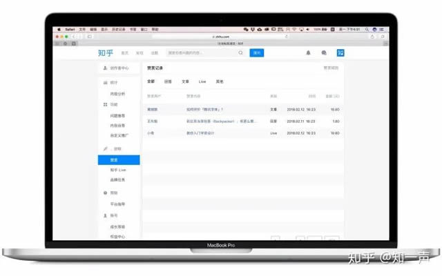Viewport: 442px width, 276px height.
Task: Select the 全部 filter tab
Action: pyautogui.click(x=151, y=81)
